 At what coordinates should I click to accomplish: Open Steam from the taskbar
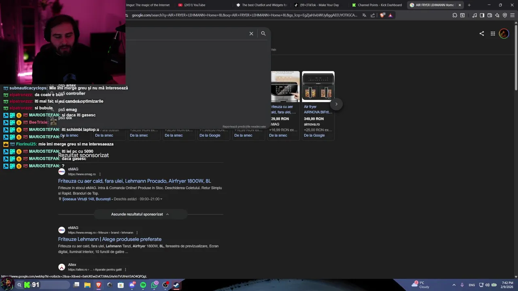tap(176, 285)
